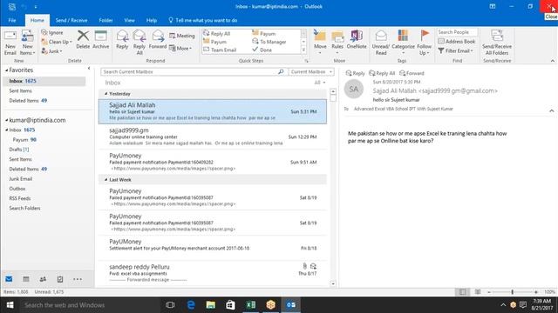
Task: Expand the Quick Steps gallery
Action: [303, 50]
